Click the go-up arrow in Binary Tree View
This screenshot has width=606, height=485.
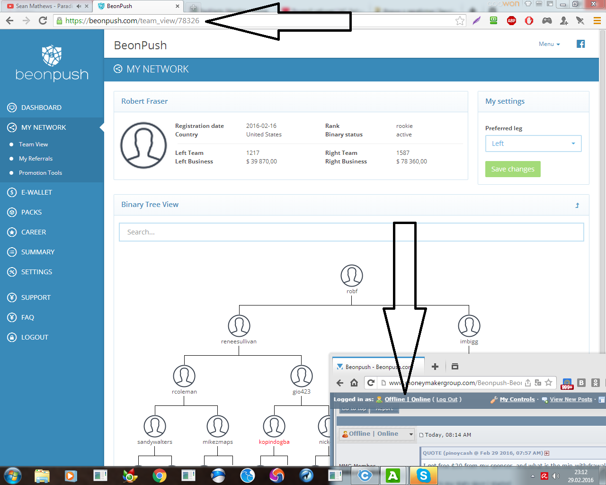(577, 205)
